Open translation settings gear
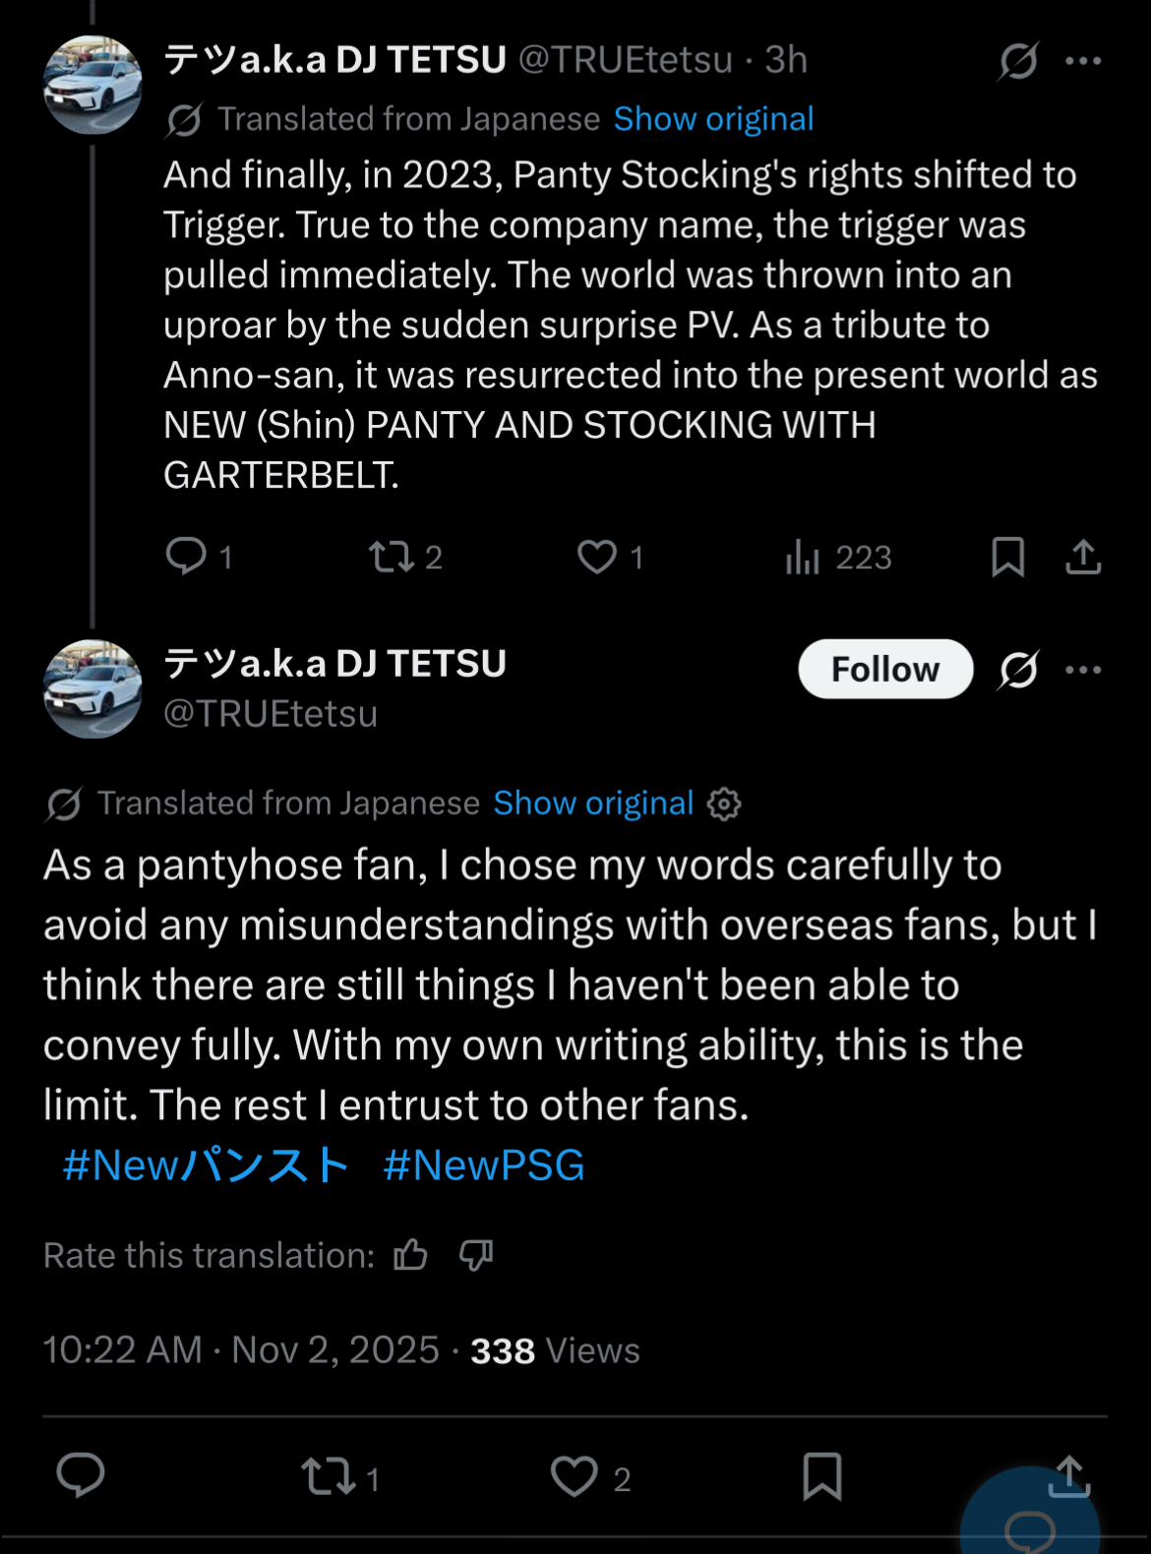 pos(725,805)
